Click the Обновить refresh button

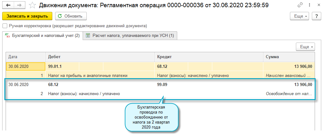tap(71, 16)
